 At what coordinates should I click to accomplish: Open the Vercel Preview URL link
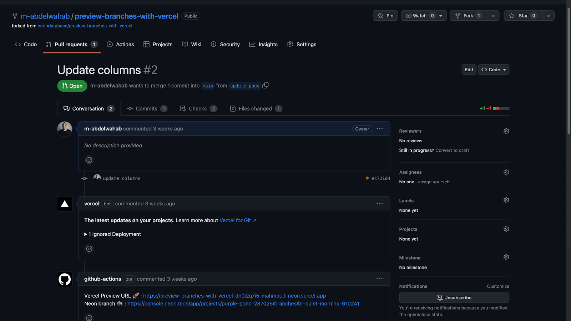coord(234,296)
